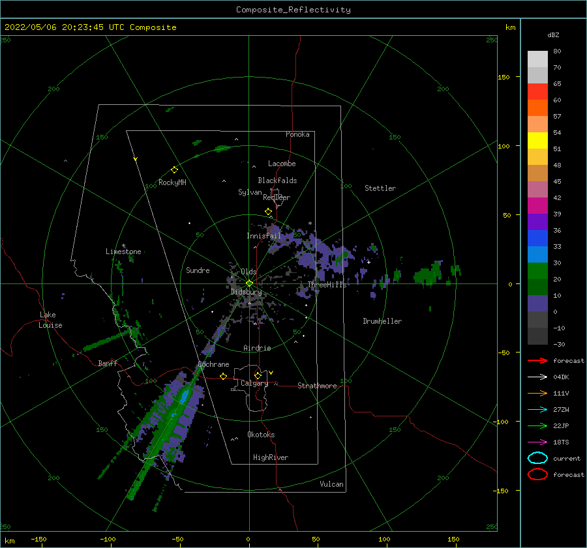Click the dBZ legend heading

[553, 35]
